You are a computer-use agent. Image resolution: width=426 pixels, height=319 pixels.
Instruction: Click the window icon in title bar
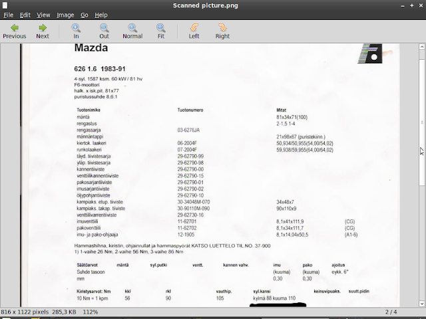(x=5, y=5)
